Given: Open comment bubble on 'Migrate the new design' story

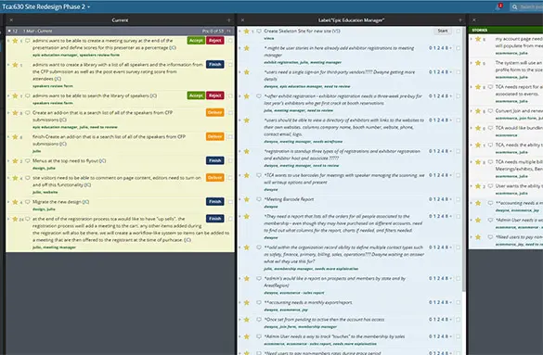Looking at the screenshot, I should click(27, 202).
